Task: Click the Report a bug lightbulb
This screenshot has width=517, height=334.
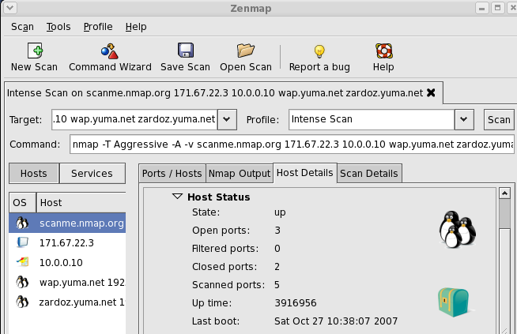Action: click(x=319, y=51)
